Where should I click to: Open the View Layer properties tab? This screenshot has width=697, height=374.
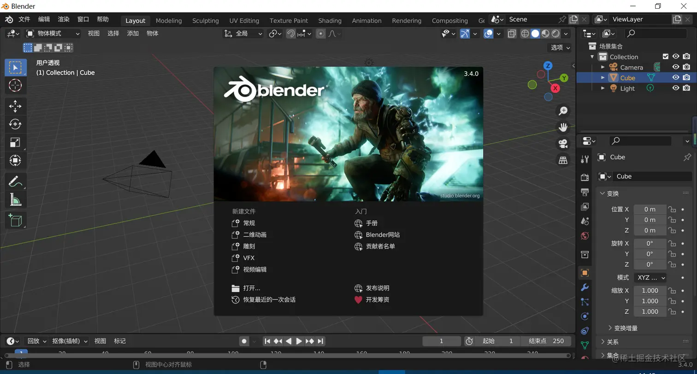point(585,207)
